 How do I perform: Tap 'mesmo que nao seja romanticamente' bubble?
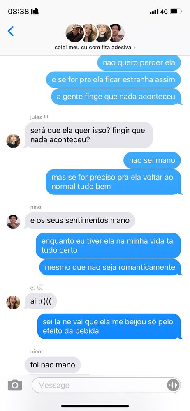pos(110,268)
